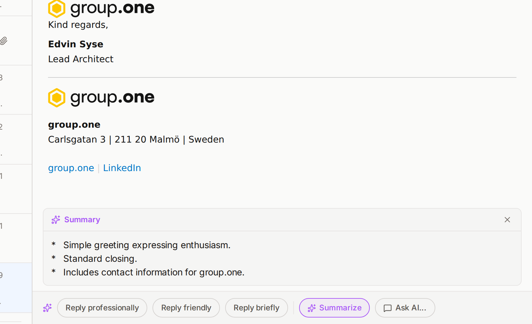Viewport: 532px width, 324px height.
Task: Pick the Reply briefly option
Action: [x=256, y=308]
